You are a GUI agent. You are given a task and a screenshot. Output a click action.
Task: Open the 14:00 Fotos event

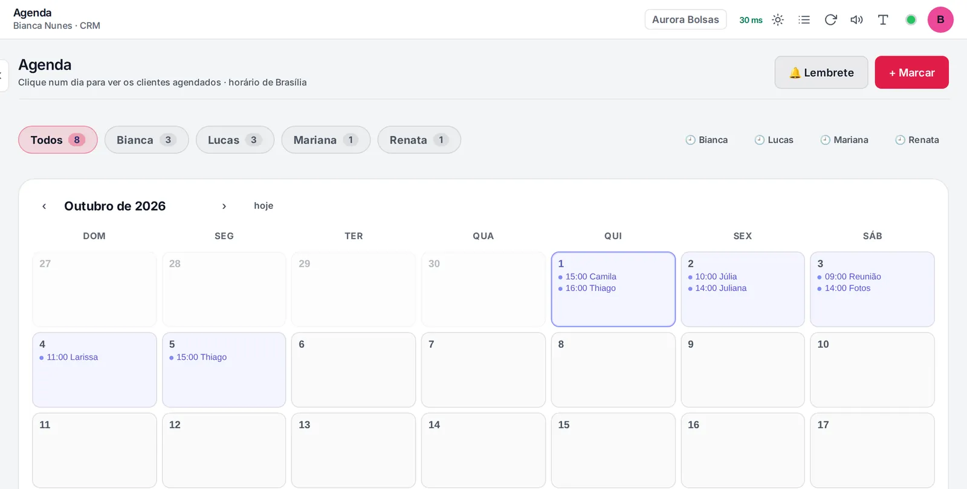[x=844, y=288]
